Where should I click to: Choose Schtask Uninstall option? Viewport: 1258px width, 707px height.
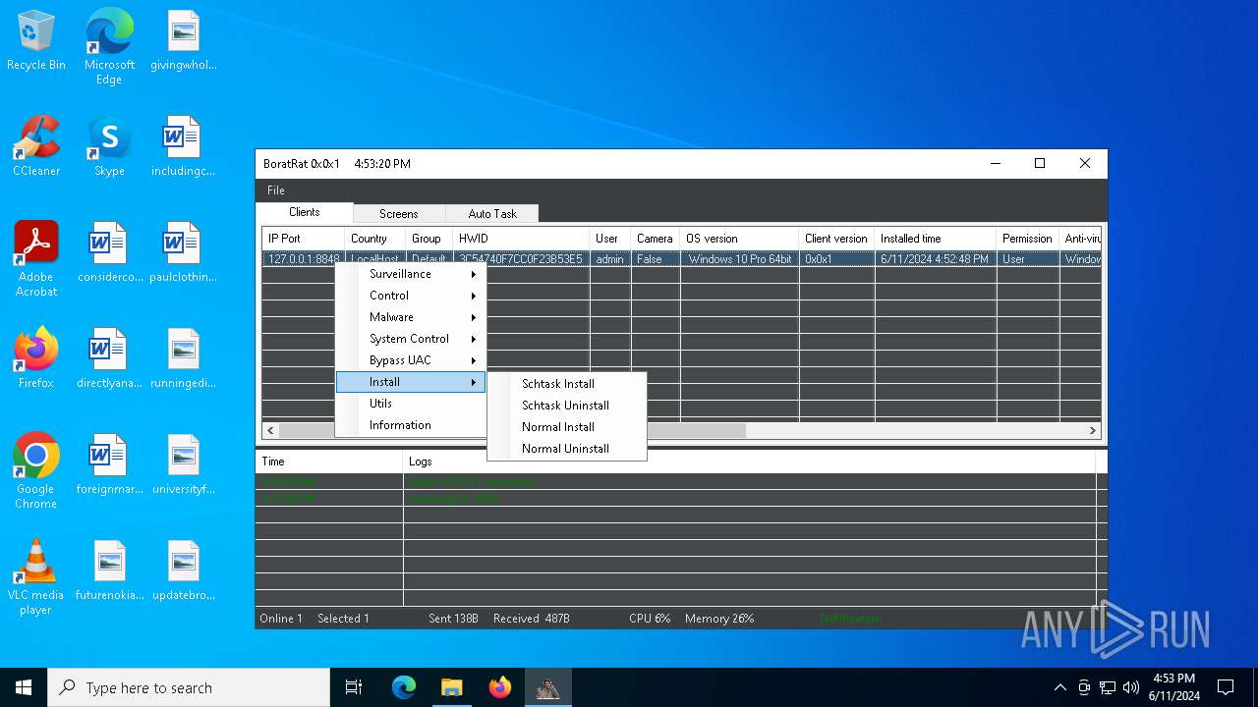(567, 406)
